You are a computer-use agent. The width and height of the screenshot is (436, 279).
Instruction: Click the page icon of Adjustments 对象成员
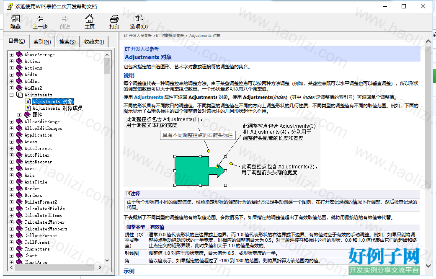click(28, 108)
